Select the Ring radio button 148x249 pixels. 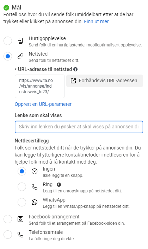point(22,187)
